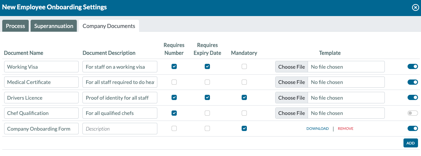
Task: Edit the Medical Certificate document name field
Action: (x=41, y=82)
